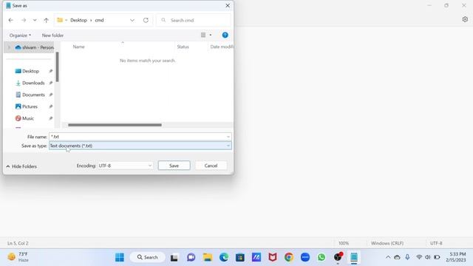Click the Ln 5, Col 2 status
Image resolution: width=473 pixels, height=266 pixels.
point(18,243)
